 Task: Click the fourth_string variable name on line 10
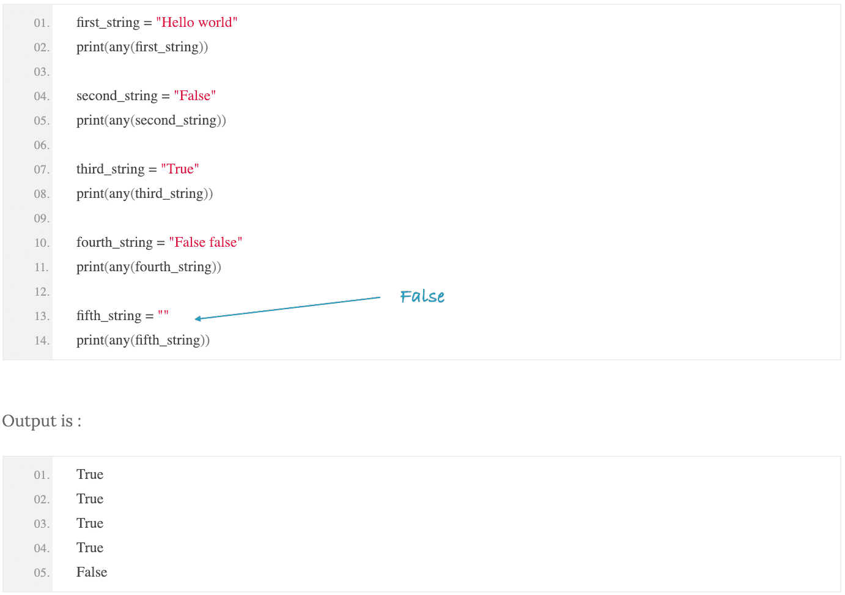pos(114,243)
